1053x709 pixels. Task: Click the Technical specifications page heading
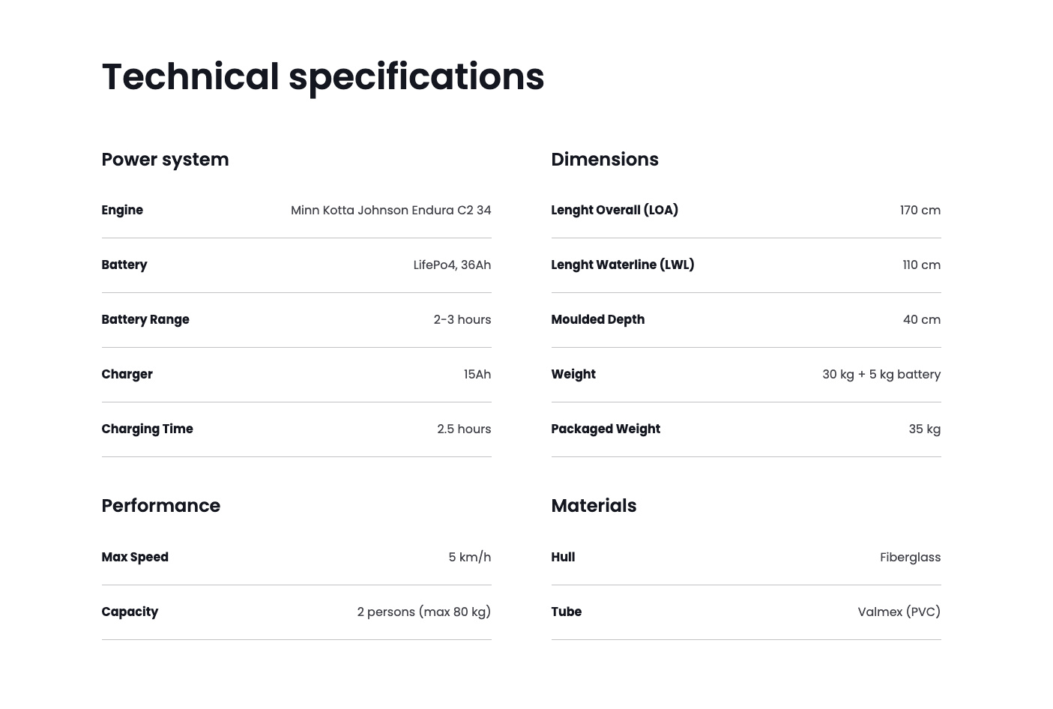(x=323, y=77)
